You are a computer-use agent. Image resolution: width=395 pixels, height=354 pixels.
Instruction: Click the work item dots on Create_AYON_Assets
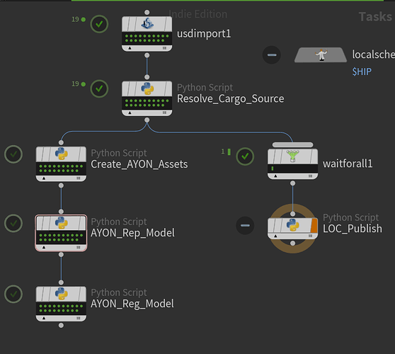61,169
